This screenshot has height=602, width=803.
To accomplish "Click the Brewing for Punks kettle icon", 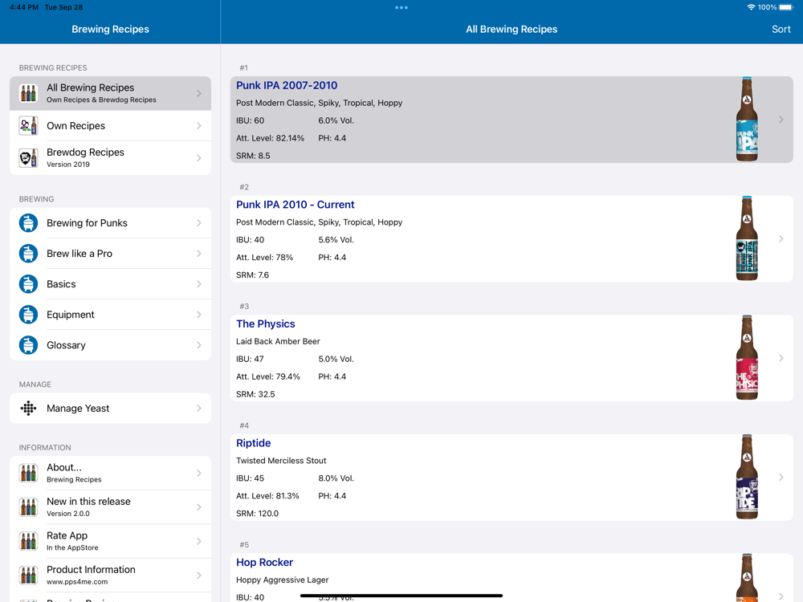I will pos(28,223).
